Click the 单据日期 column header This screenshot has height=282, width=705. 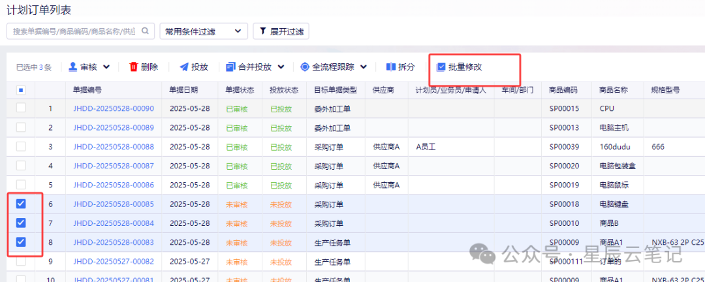(x=183, y=89)
